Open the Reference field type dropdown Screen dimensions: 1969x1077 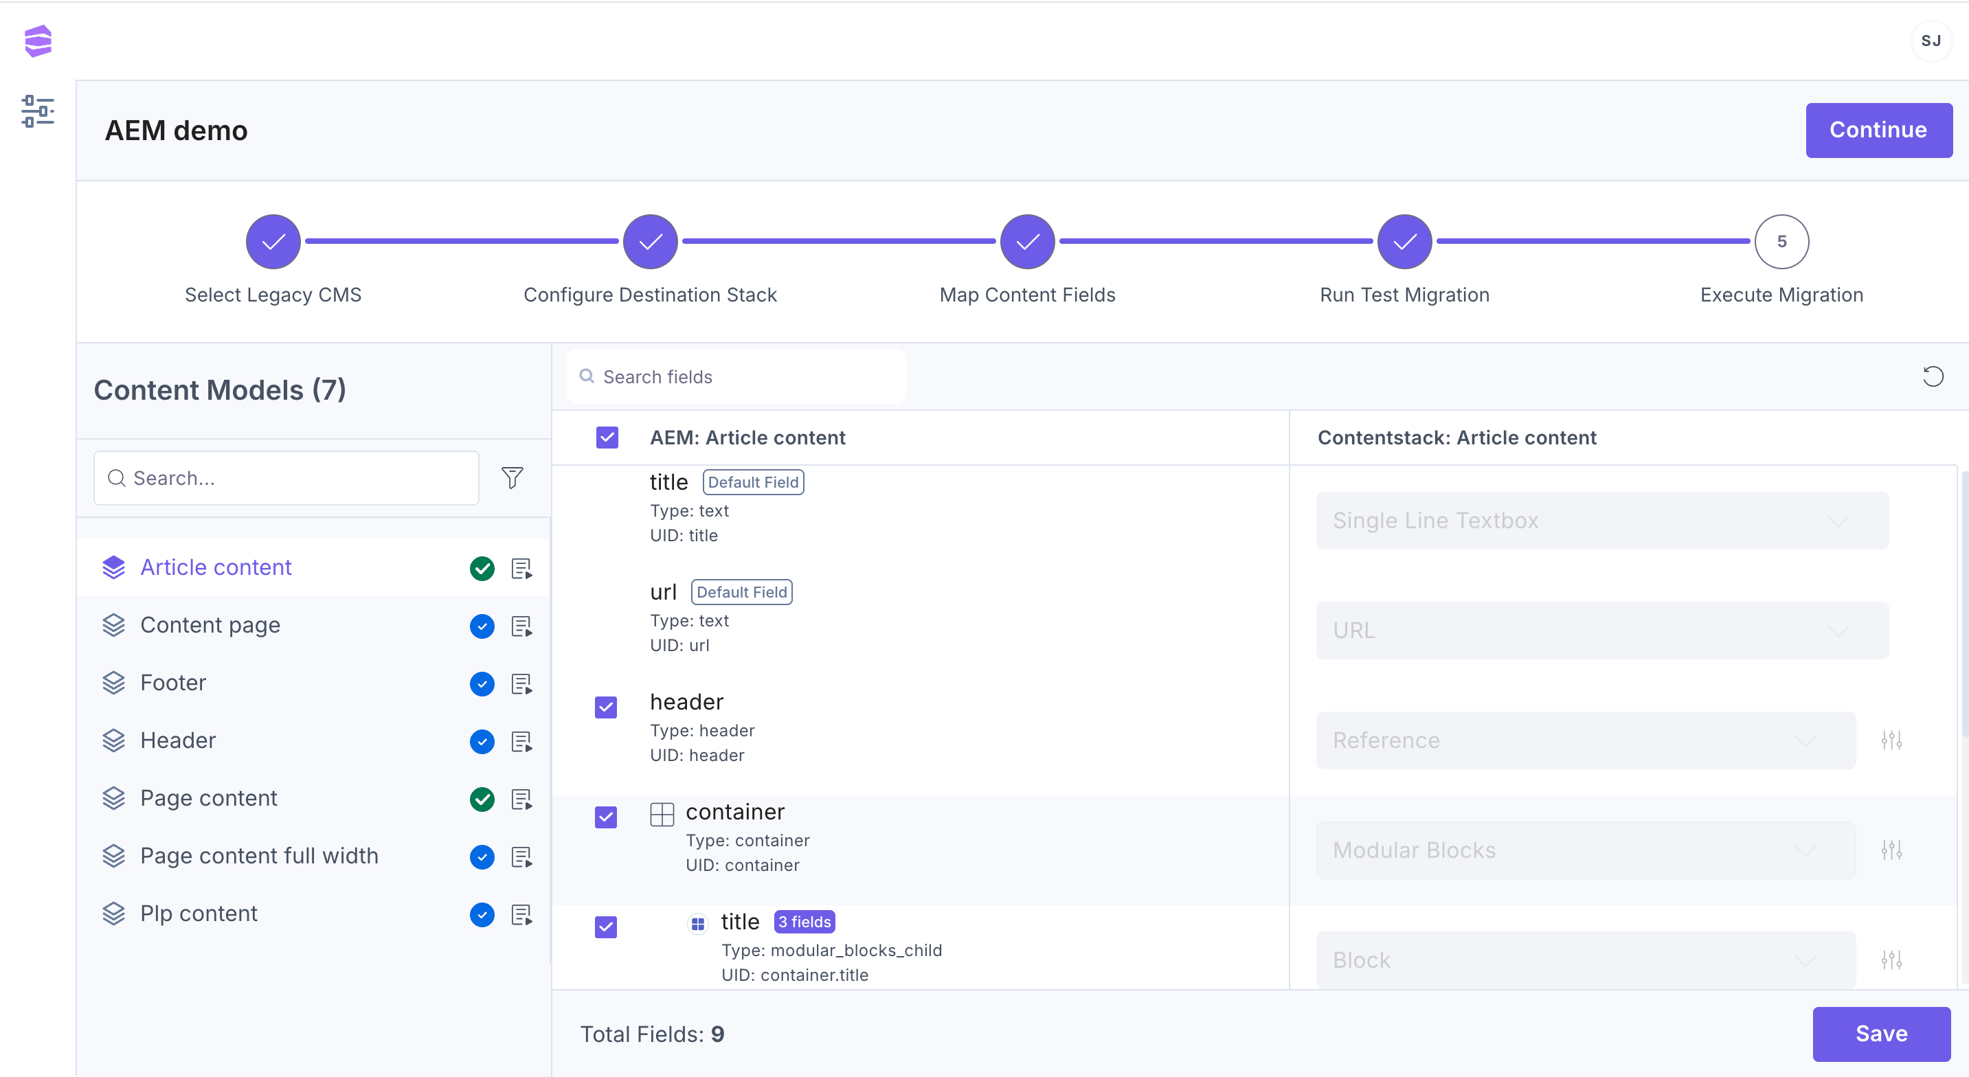[1584, 740]
